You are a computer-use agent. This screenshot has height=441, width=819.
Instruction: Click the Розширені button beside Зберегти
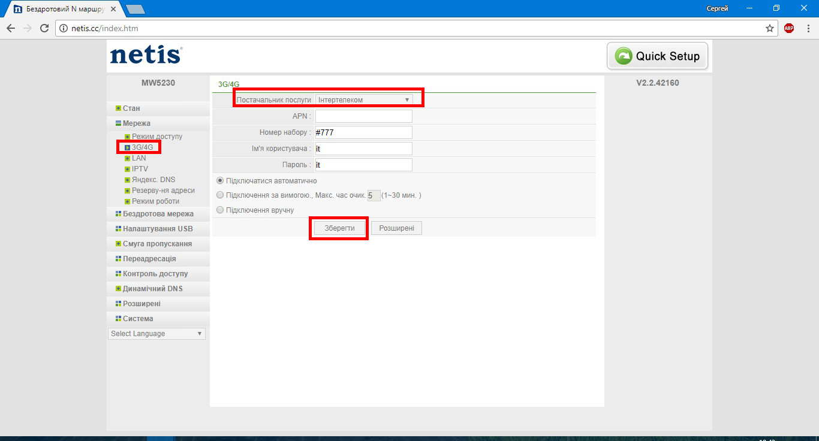[x=396, y=228]
